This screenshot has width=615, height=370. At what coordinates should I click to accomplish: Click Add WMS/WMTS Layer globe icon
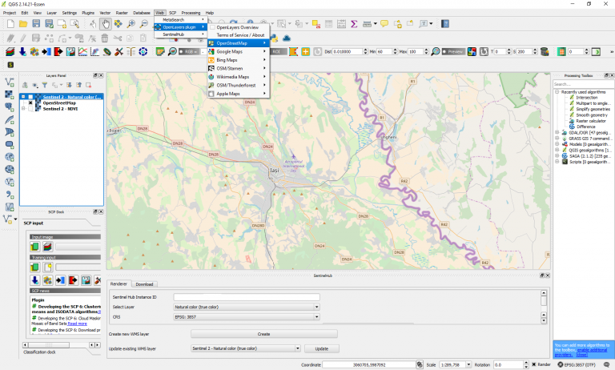pos(10,157)
